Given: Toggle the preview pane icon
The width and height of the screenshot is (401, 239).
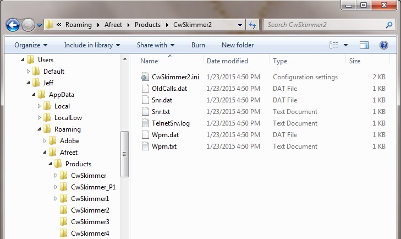Looking at the screenshot, I should pyautogui.click(x=364, y=45).
